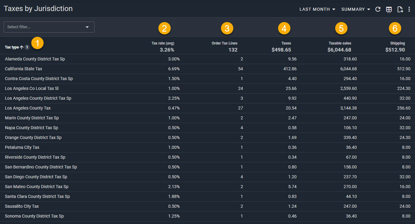Open the Select filter dropdown arrow
This screenshot has width=415, height=224.
click(x=87, y=27)
